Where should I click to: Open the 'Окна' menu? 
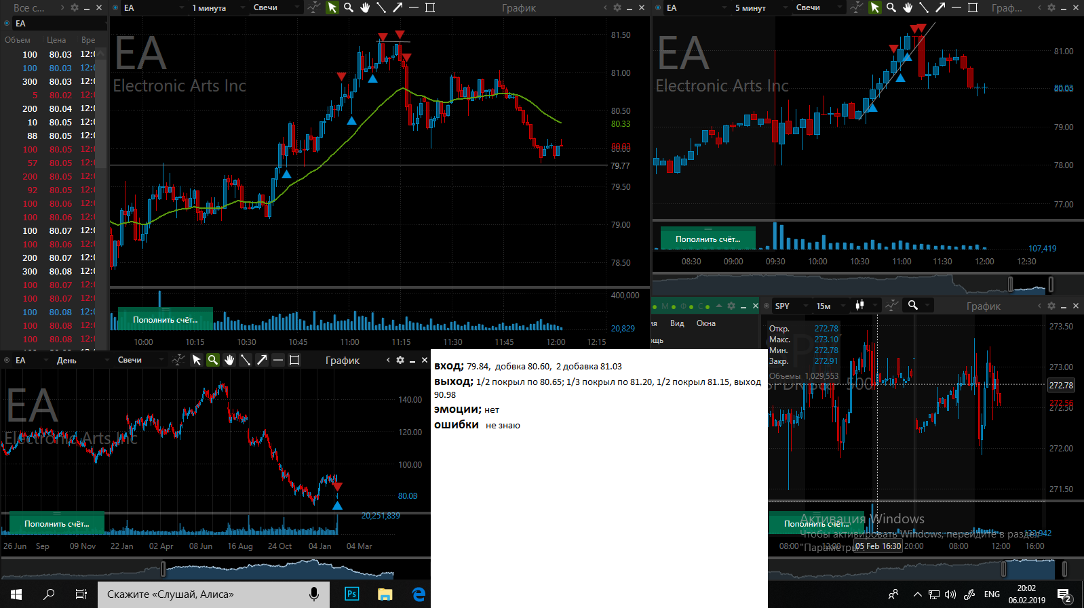(706, 323)
